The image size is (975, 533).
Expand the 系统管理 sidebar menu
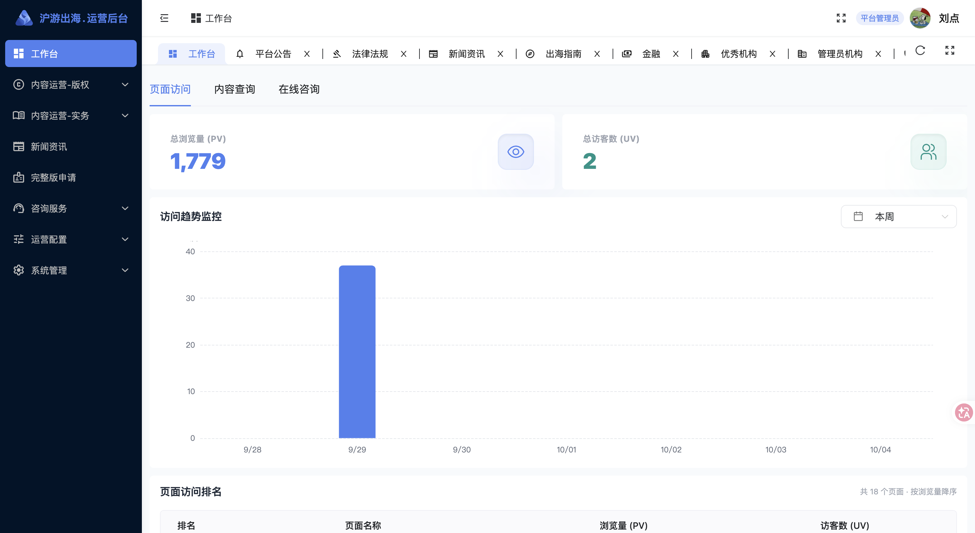[x=71, y=270]
